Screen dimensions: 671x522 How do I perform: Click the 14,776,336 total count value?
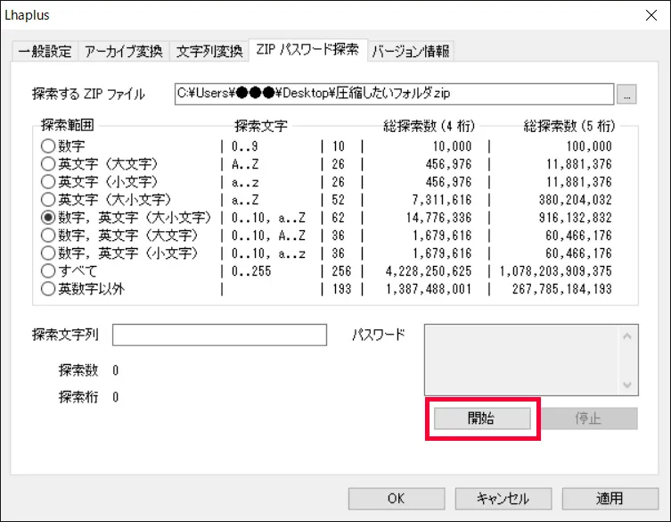coord(438,218)
